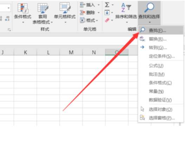This screenshot has width=185, height=143.
Task: Select column L header
Action: tap(48, 52)
